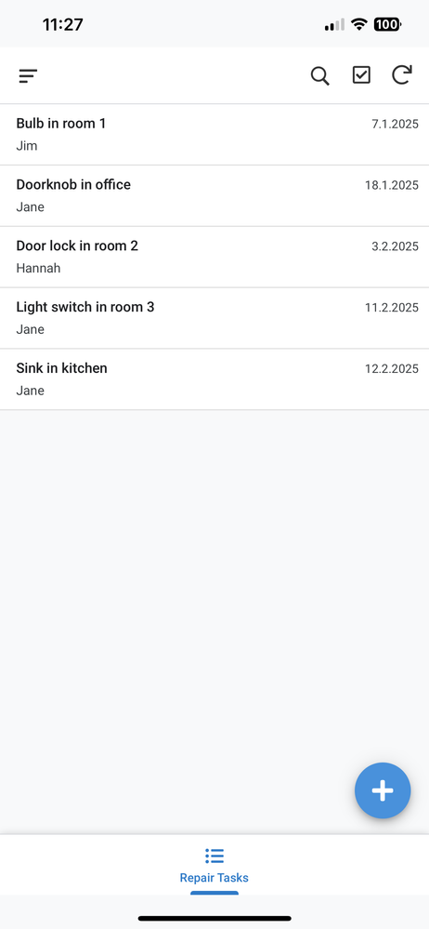Tap the Repair Tasks list icon
Screen dimensions: 429x929
click(214, 856)
